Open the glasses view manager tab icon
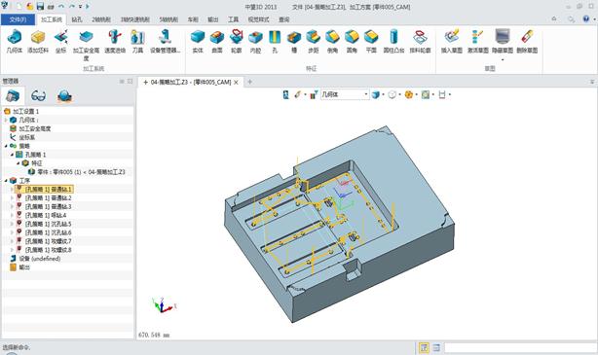This screenshot has height=355, width=598. (x=38, y=96)
